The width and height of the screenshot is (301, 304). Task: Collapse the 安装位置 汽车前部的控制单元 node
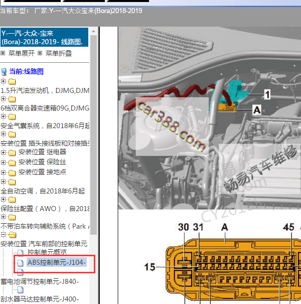3,234
